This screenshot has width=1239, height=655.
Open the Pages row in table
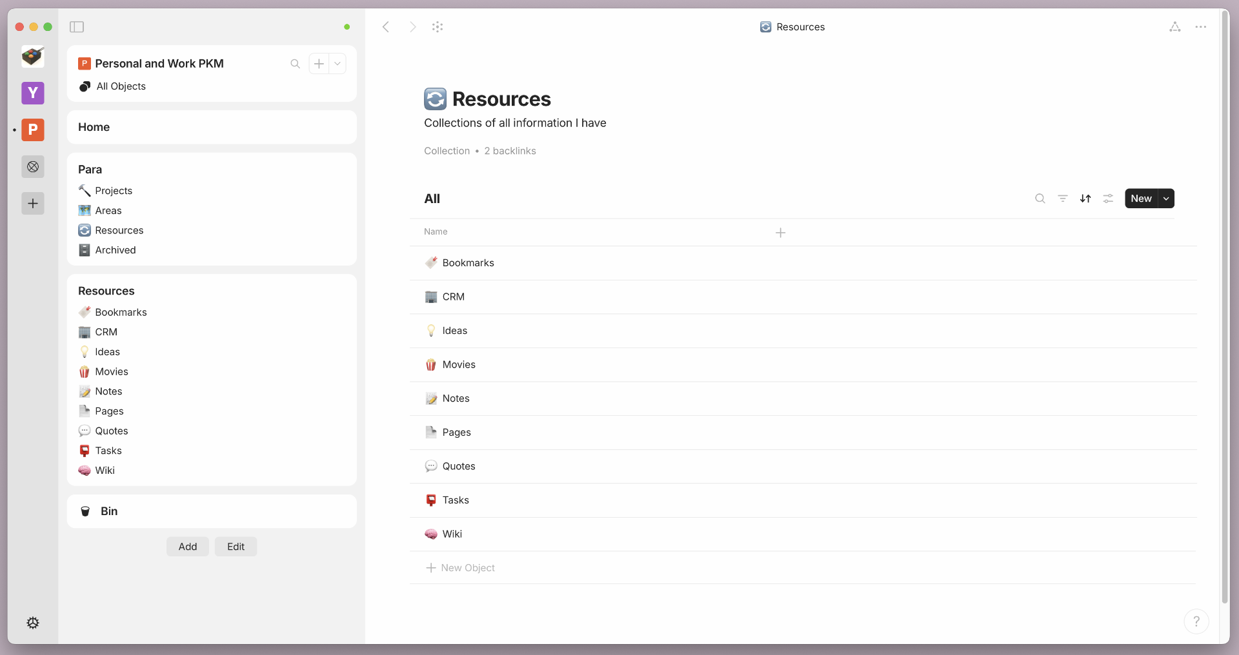[803, 433]
